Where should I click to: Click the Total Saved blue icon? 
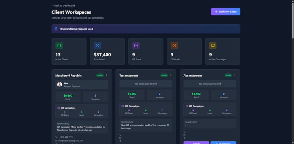pyautogui.click(x=97, y=46)
